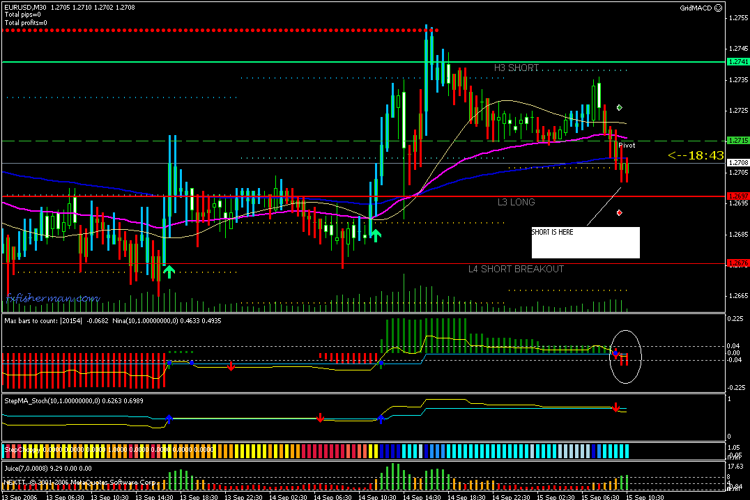750x500 pixels.
Task: Select blue up arrow in StepMA_Stoch near 14 Sep 10:30
Action: [381, 419]
